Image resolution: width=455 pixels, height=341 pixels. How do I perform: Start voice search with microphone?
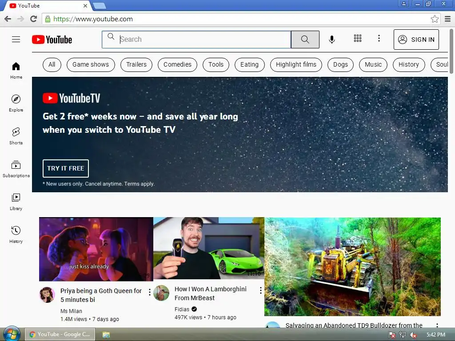[x=332, y=39]
